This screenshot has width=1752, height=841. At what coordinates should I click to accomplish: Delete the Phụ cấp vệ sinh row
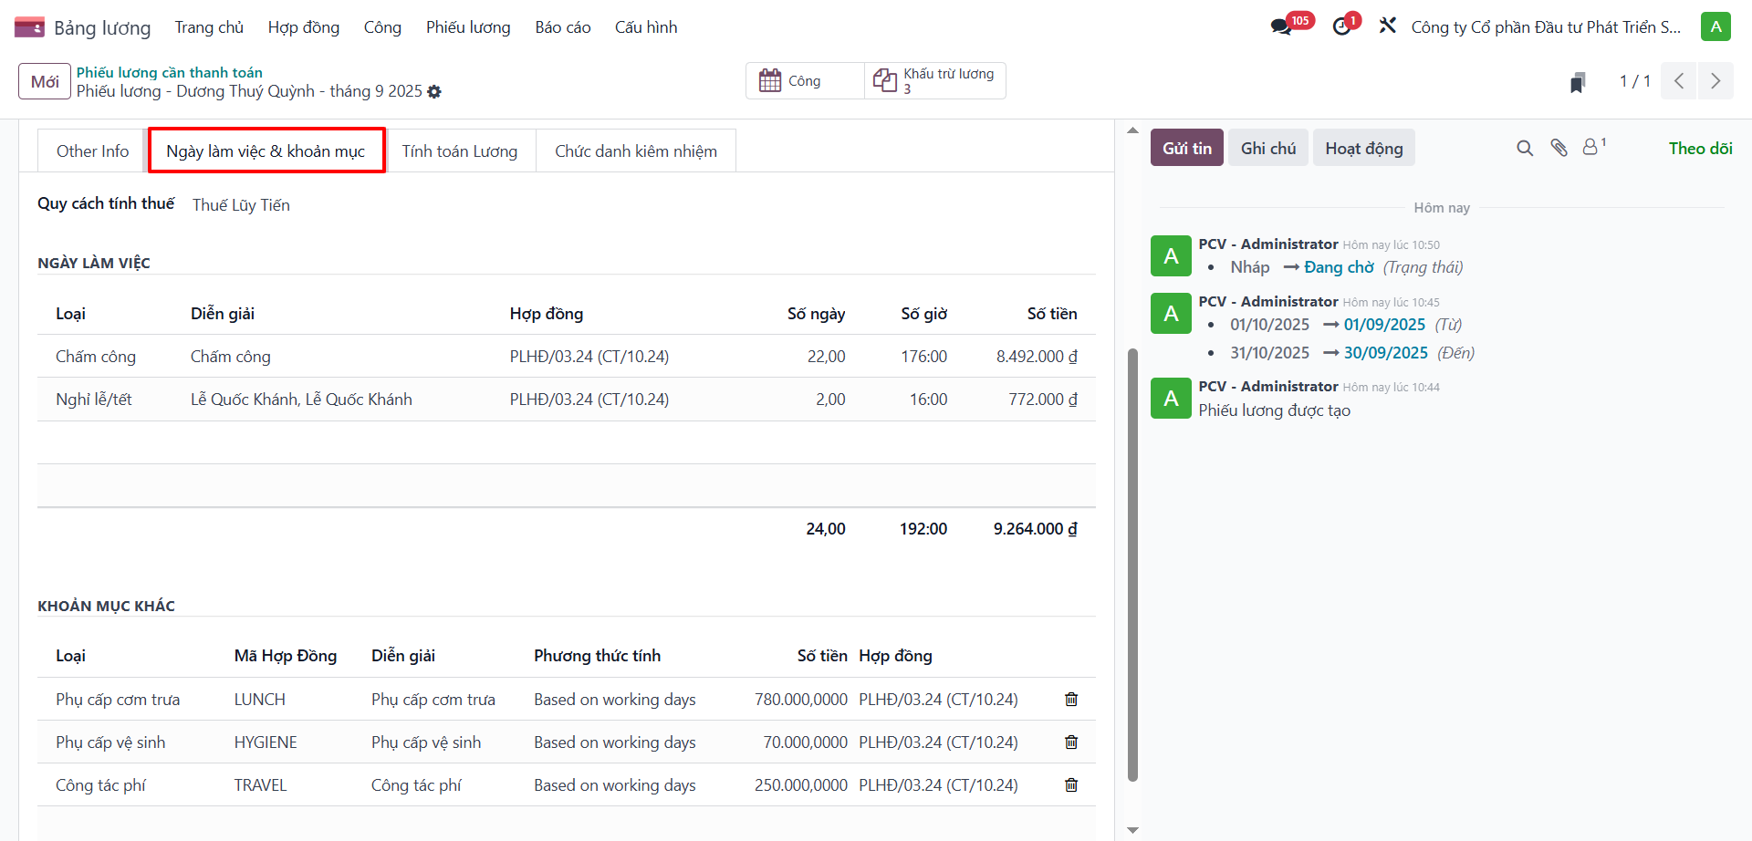tap(1071, 742)
